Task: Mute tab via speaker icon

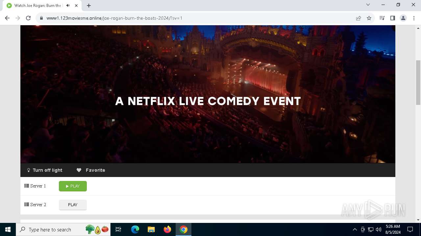Action: click(x=68, y=6)
